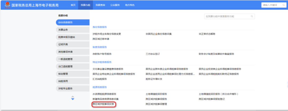Click the magnifier icon in service function search

(251, 16)
